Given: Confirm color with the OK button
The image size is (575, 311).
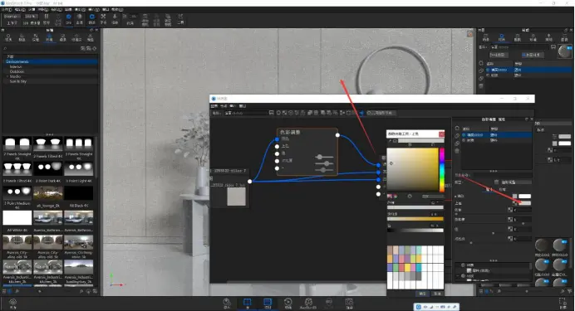Looking at the screenshot, I should click(423, 294).
